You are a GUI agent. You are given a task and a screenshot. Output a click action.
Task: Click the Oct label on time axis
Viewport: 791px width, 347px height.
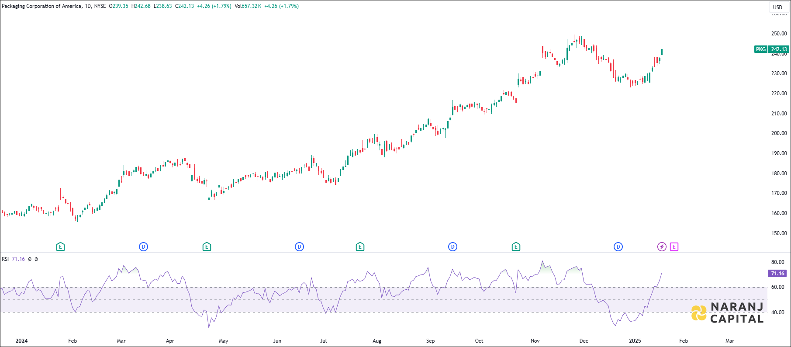pos(479,341)
